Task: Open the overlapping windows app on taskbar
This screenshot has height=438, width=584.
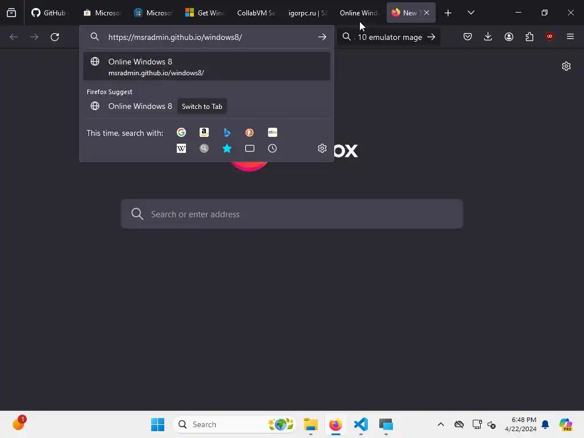Action: (x=386, y=424)
